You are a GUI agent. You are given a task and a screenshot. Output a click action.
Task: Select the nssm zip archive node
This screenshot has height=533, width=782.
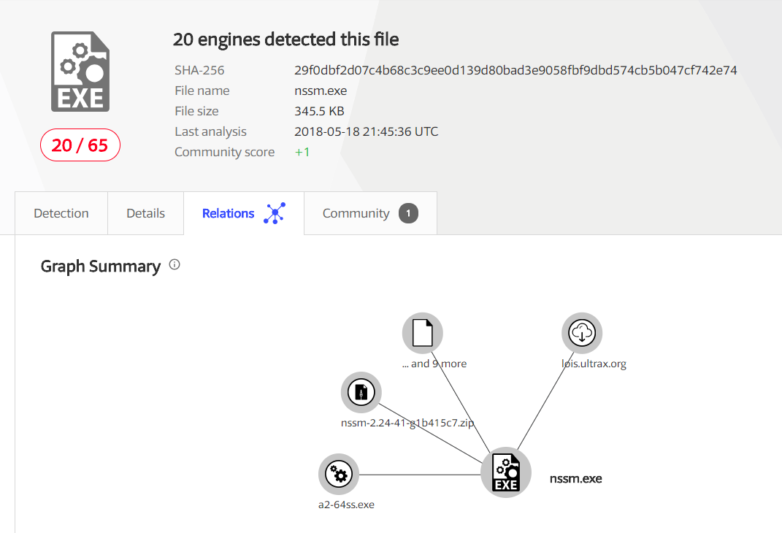[x=361, y=393]
